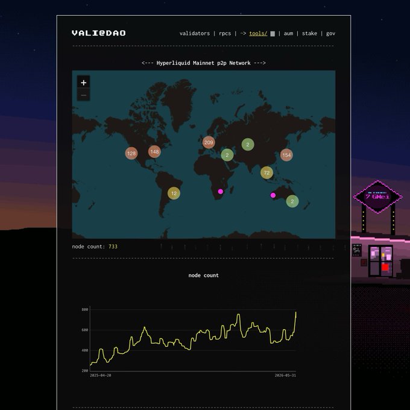The height and width of the screenshot is (410, 410).
Task: Open the aum page
Action: 288,33
